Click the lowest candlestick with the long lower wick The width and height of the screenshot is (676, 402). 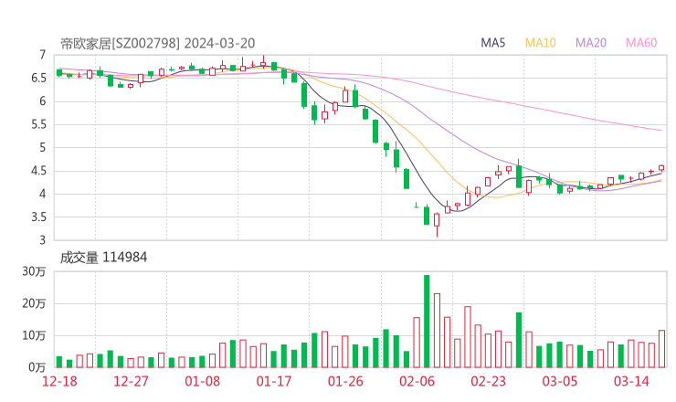pyautogui.click(x=437, y=224)
